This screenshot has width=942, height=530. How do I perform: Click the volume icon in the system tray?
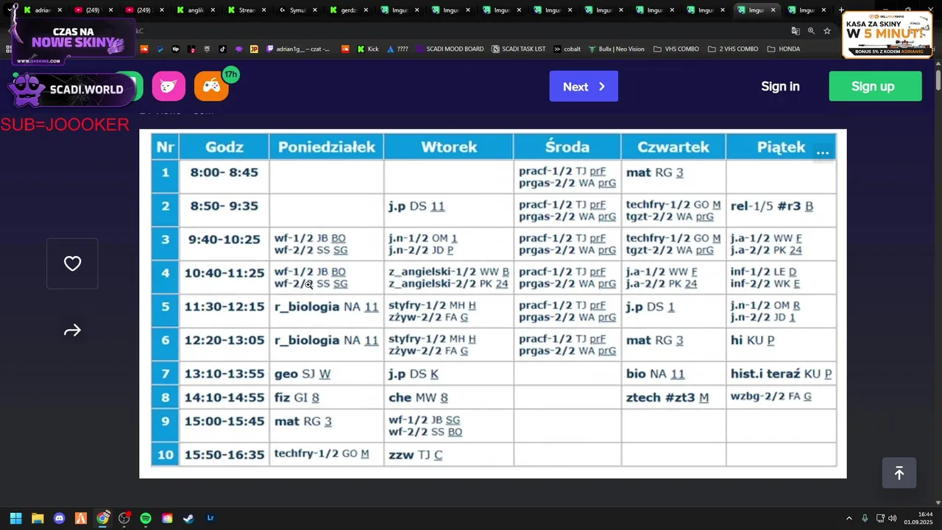(893, 518)
